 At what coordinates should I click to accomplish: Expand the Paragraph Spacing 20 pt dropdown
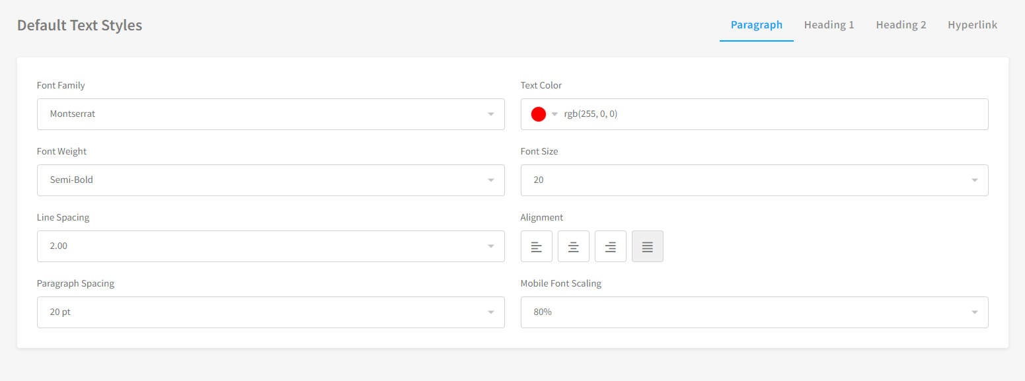click(x=271, y=312)
